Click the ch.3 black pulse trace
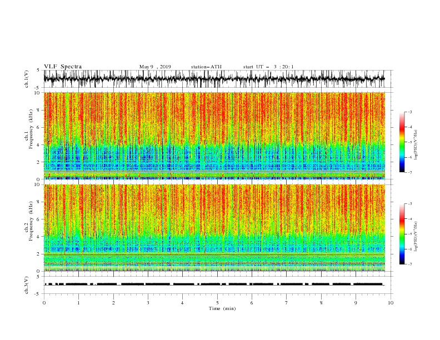Image resolution: width=440 pixels, height=340 pixels. click(214, 284)
